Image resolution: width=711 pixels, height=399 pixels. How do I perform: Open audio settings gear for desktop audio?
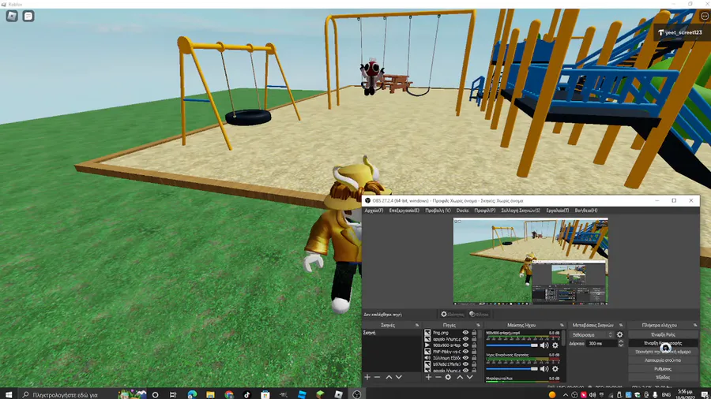(x=555, y=369)
